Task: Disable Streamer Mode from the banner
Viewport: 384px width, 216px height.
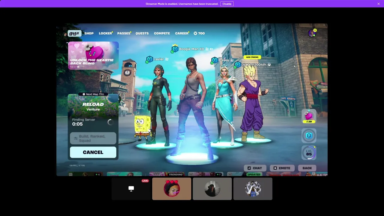Action: coord(227,4)
